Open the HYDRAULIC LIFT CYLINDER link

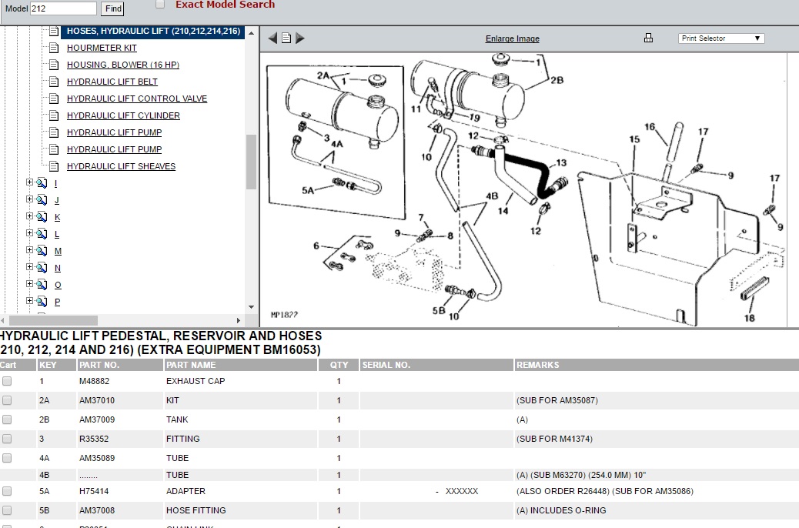pos(123,115)
